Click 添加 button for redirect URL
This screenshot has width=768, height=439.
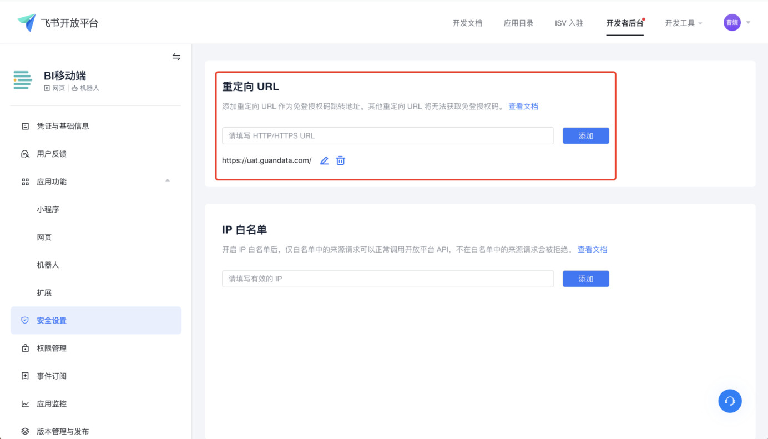click(585, 135)
